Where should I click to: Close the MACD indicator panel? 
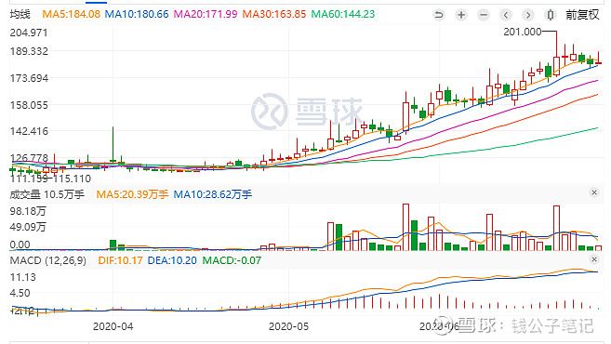(x=594, y=259)
